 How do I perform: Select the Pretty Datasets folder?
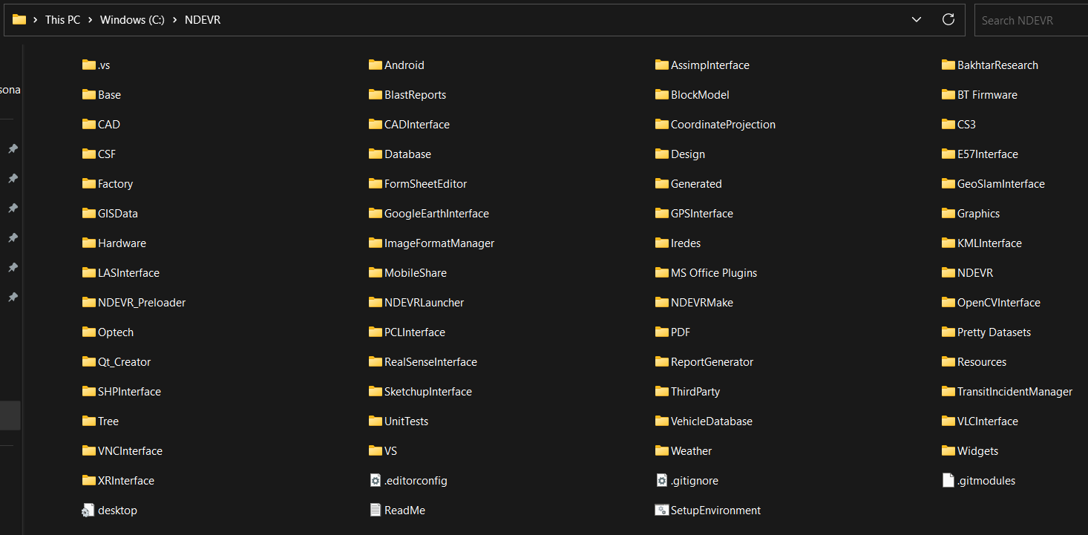(994, 332)
